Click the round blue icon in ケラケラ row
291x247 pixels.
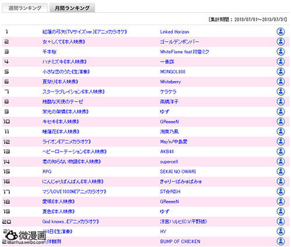point(281,91)
